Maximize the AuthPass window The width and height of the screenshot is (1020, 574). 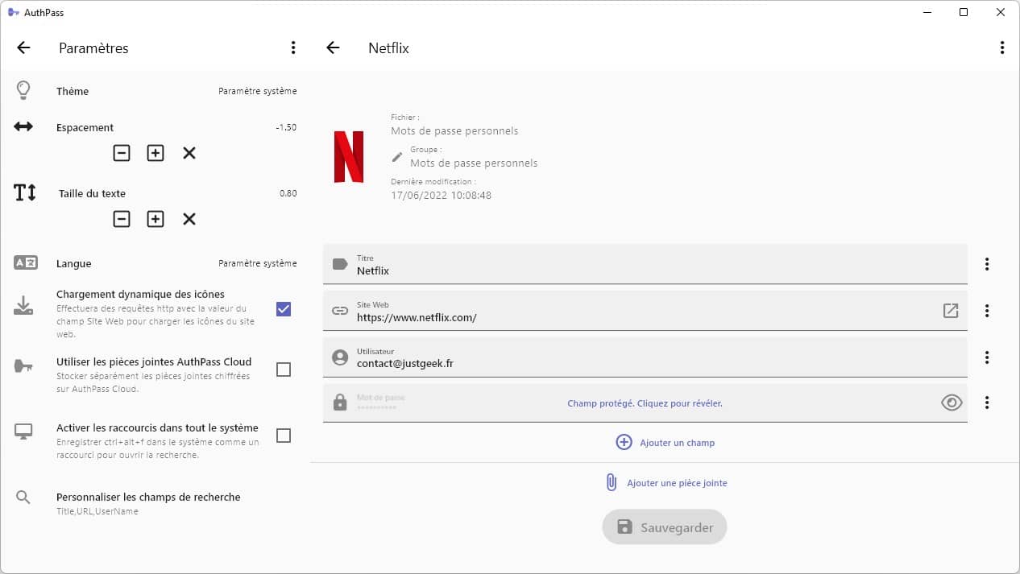pos(964,12)
